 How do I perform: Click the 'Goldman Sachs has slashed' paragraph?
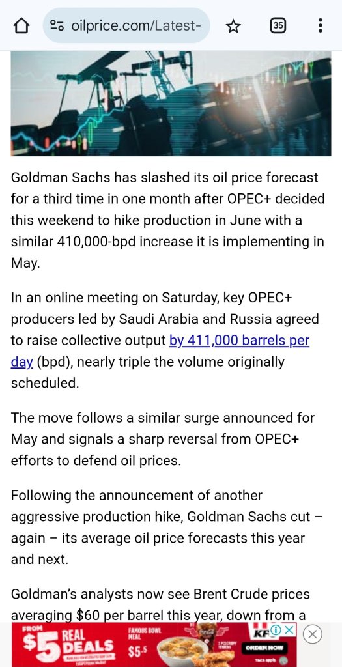tap(168, 220)
